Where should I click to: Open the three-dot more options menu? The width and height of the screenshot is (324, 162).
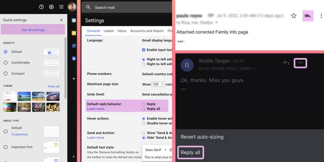click(x=300, y=63)
